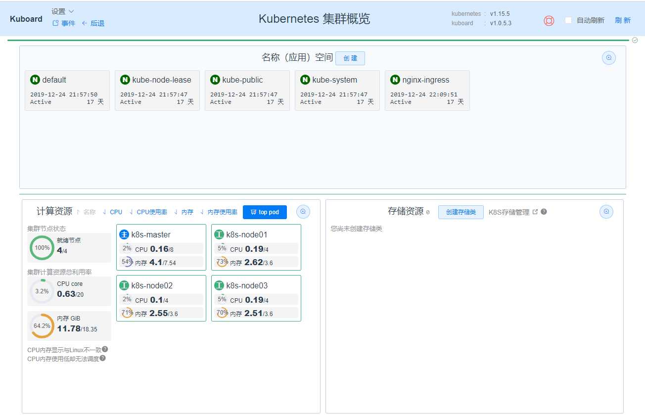
Task: Click the worker icon of k8s-node03
Action: [219, 285]
